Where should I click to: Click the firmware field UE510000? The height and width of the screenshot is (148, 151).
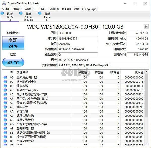click(x=78, y=33)
